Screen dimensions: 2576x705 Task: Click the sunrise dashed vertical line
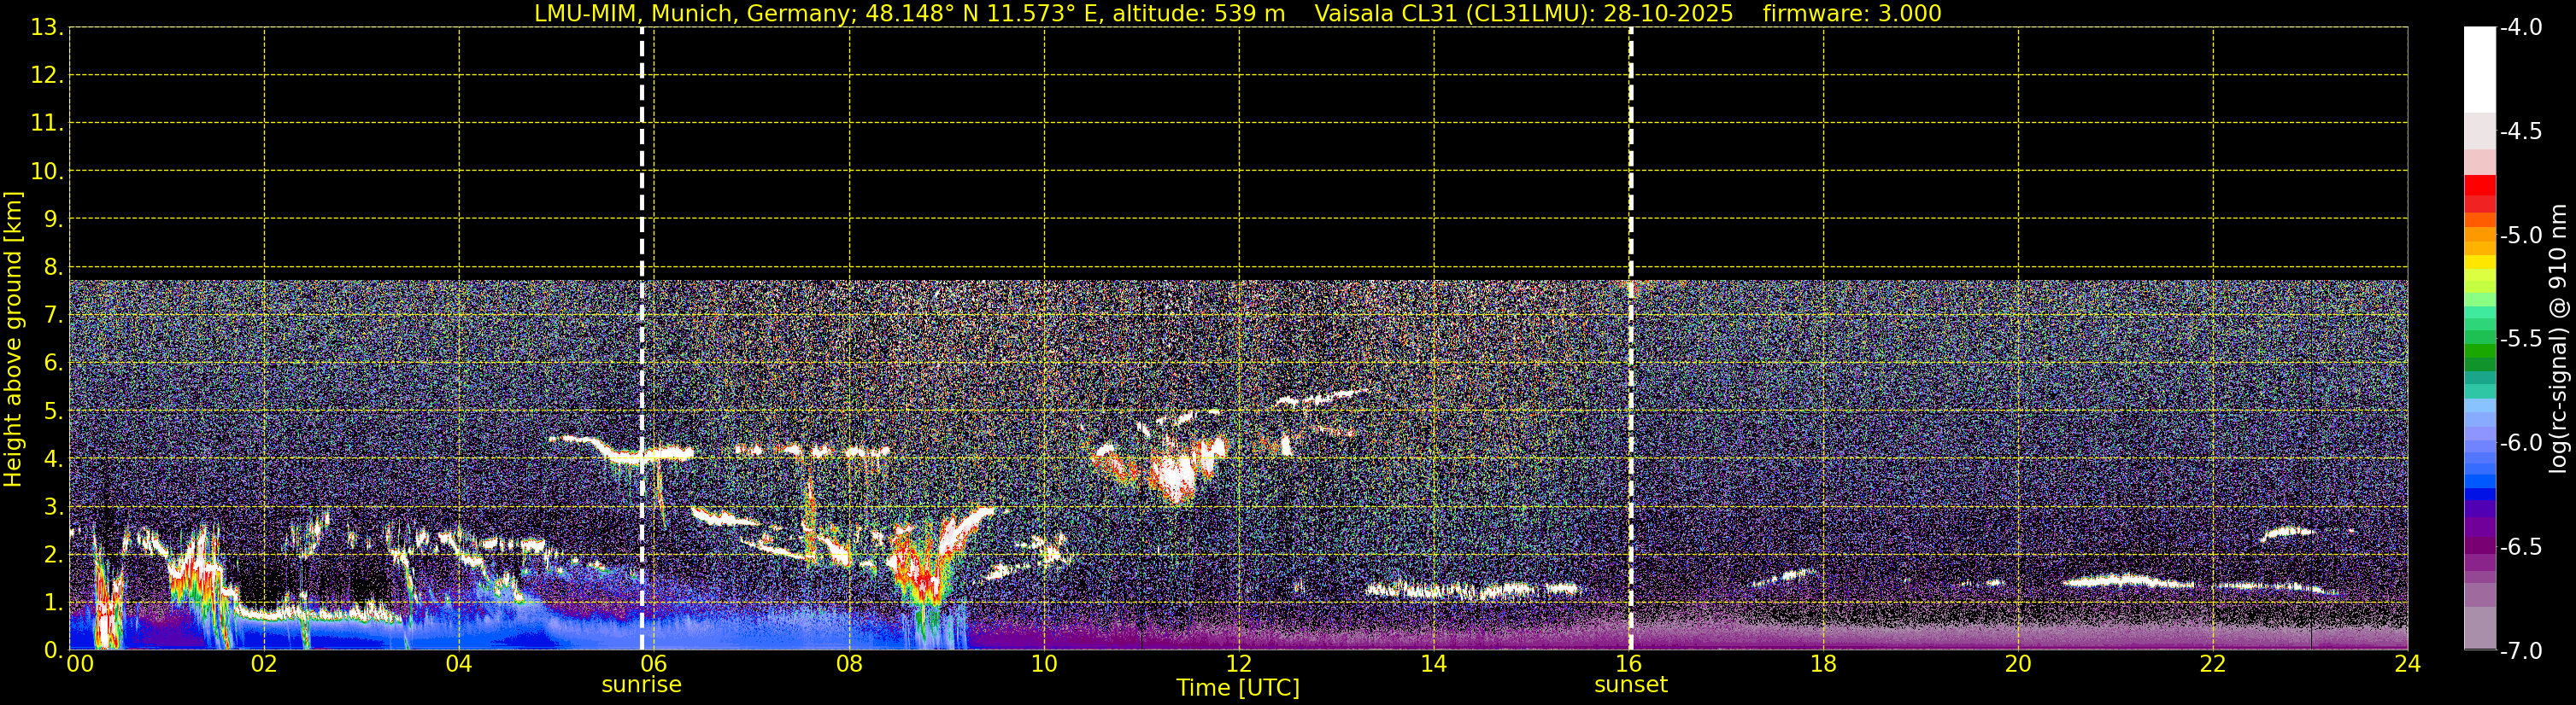642,339
